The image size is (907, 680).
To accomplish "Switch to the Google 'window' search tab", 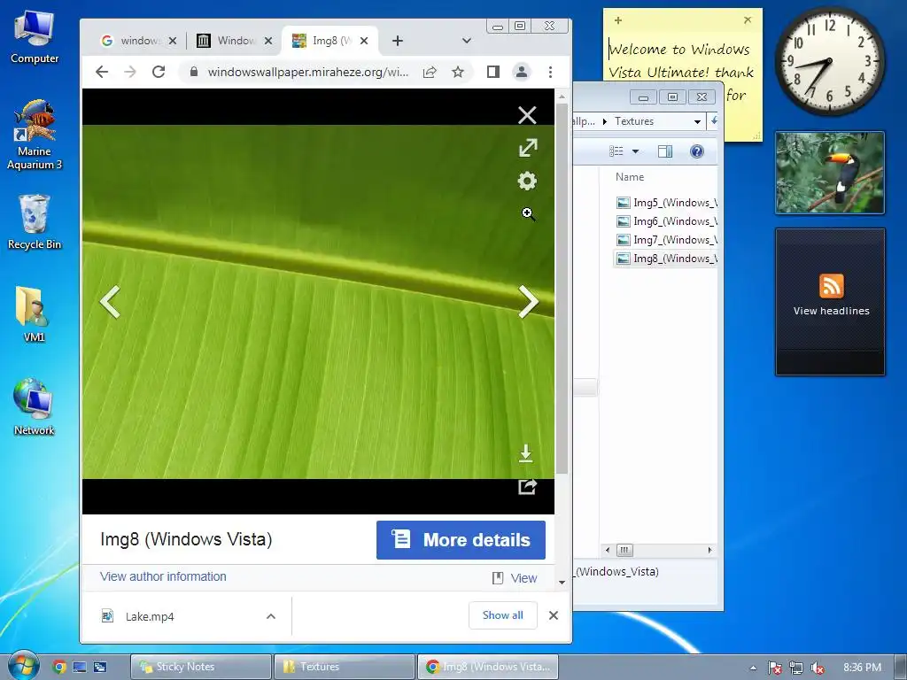I will [139, 41].
